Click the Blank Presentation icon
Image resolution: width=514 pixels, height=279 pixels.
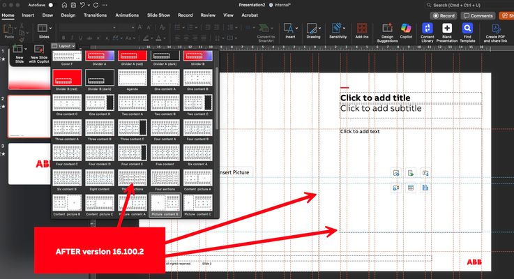(x=447, y=28)
